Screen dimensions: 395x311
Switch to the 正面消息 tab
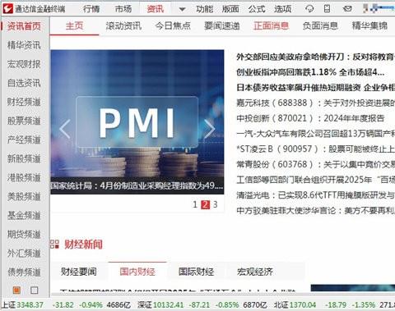[271, 26]
